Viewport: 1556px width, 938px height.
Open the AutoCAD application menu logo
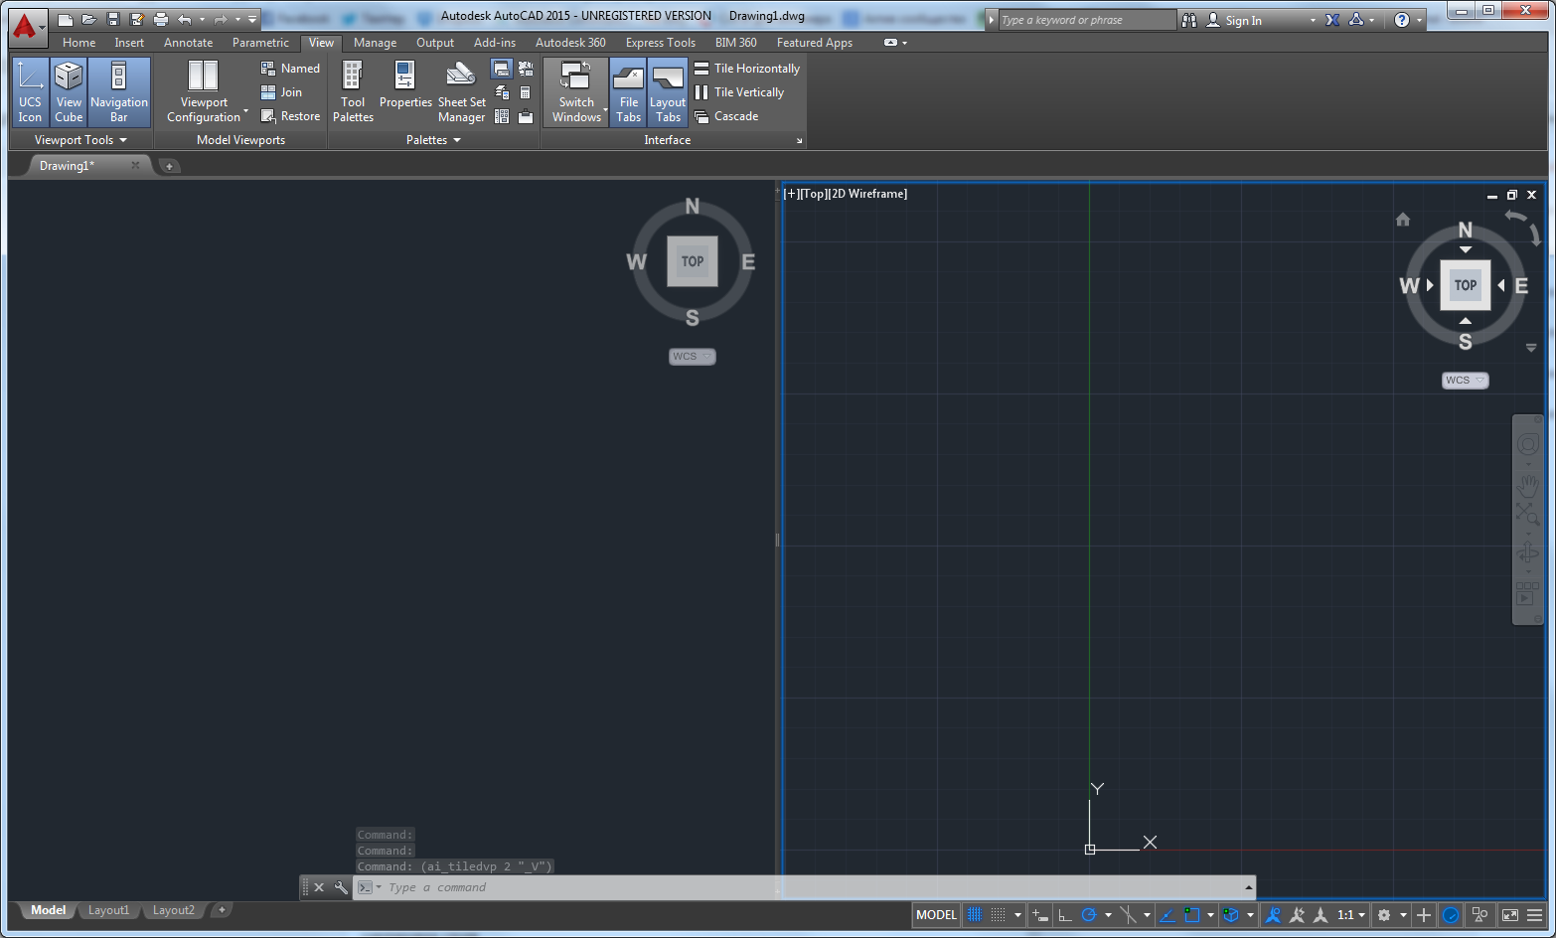click(x=27, y=27)
